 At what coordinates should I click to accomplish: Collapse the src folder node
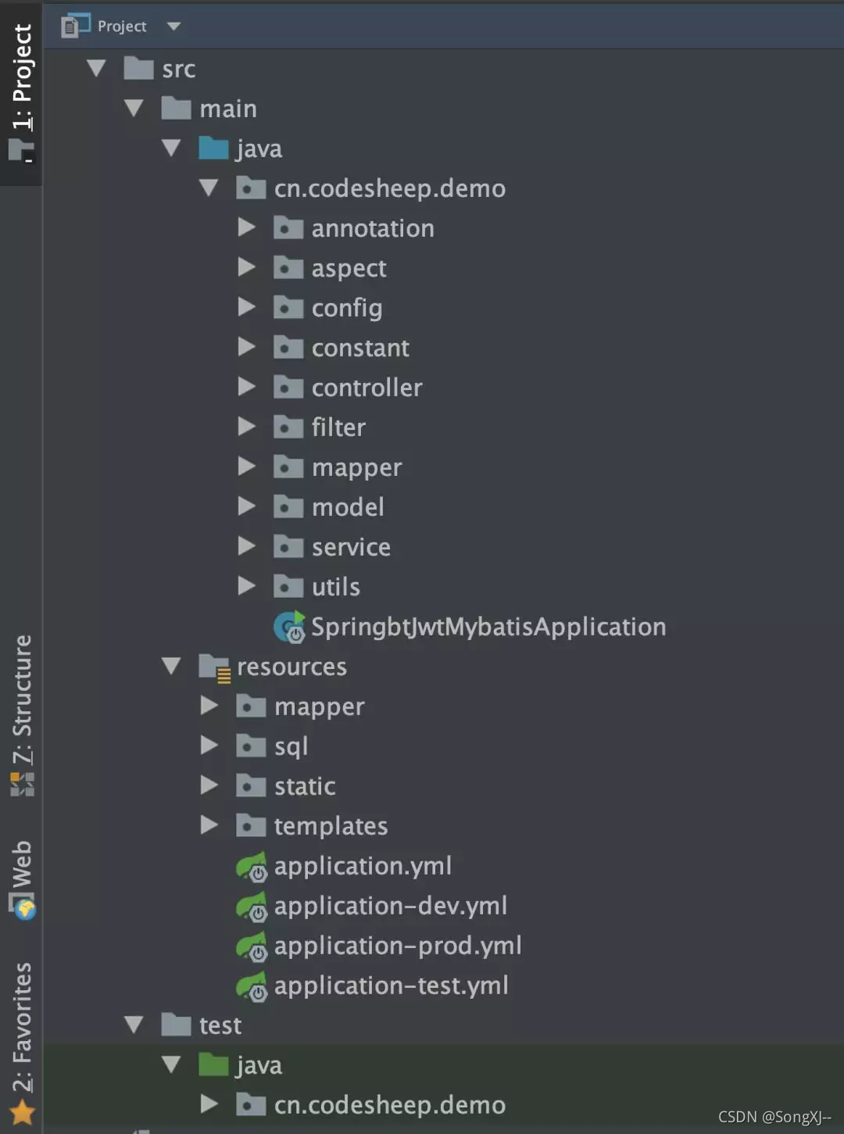click(96, 68)
